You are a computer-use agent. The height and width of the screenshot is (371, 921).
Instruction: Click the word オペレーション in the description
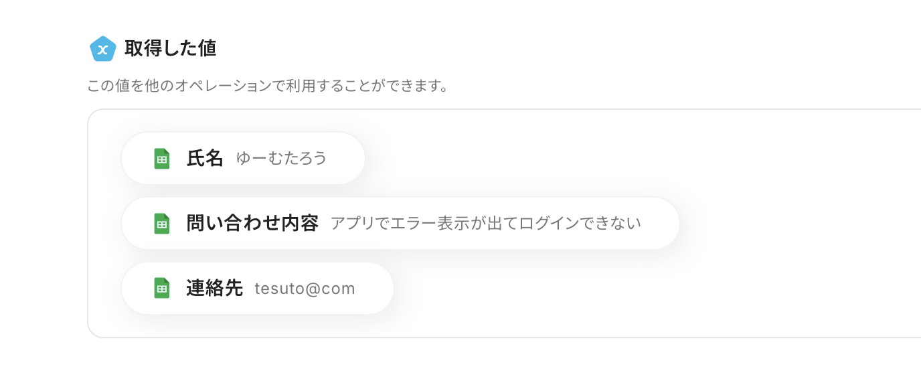[217, 87]
